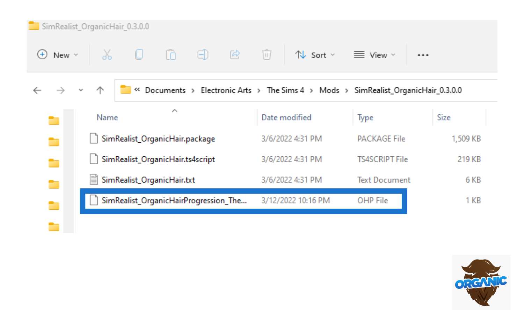
Task: Click the PACKAGE File type cell
Action: click(x=381, y=139)
